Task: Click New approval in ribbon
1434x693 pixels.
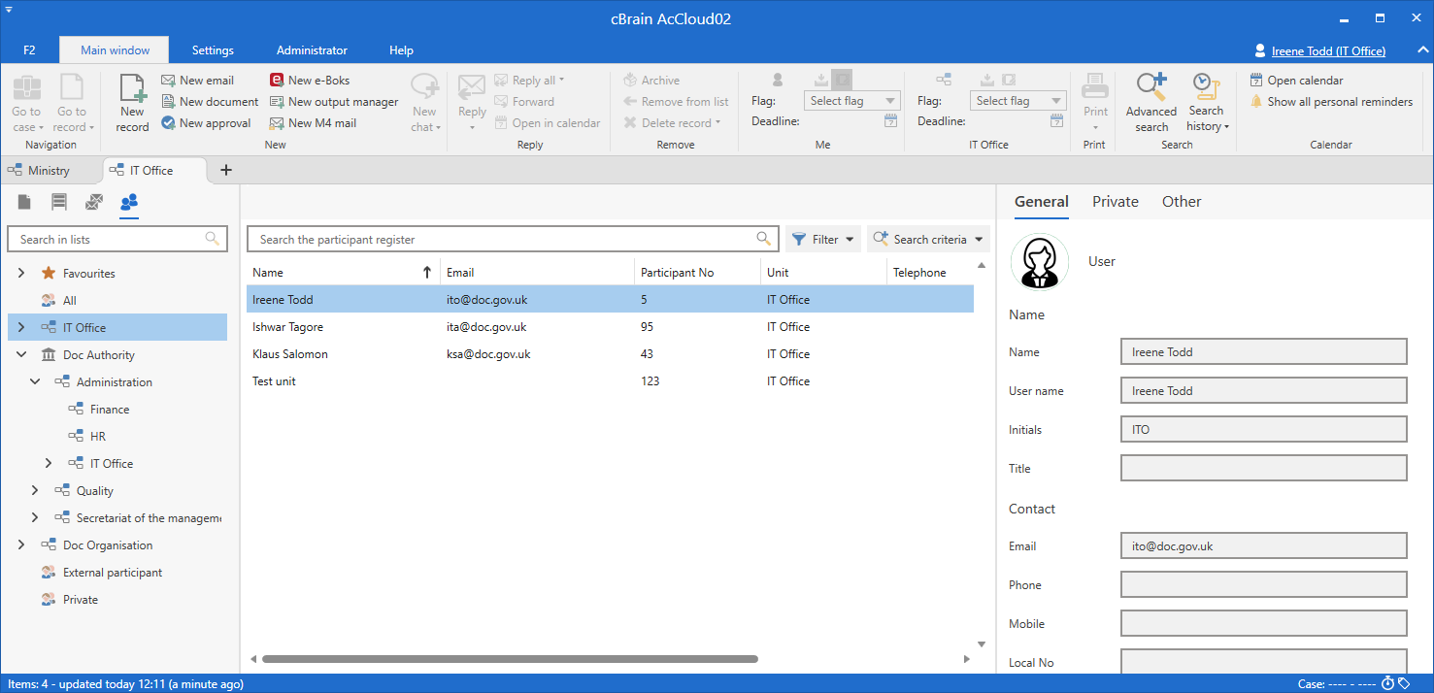Action: [206, 123]
